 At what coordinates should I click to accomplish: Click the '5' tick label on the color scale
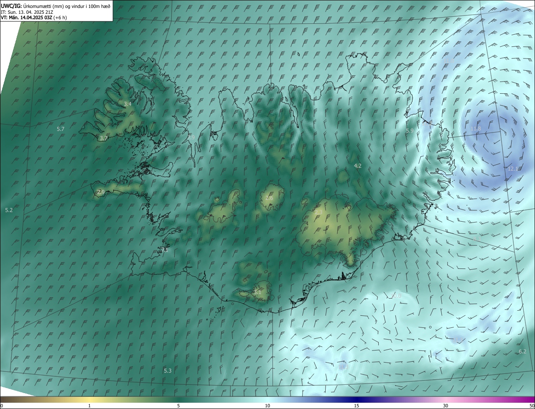pos(178,406)
